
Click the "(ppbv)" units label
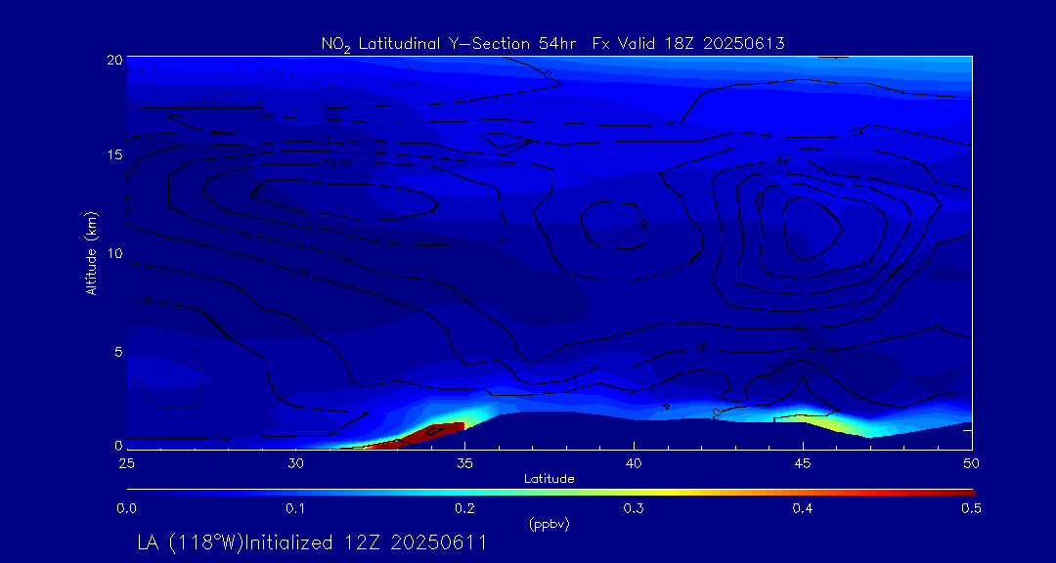pos(550,525)
